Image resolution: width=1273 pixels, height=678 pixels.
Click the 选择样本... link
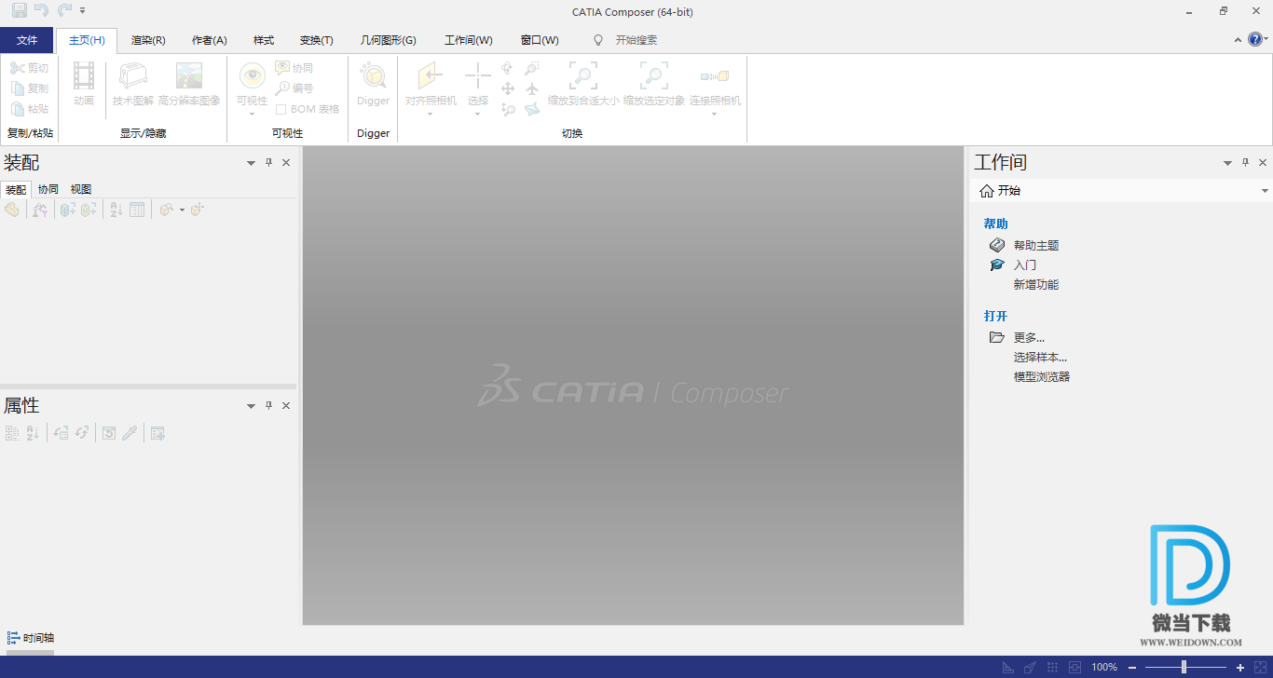point(1040,358)
